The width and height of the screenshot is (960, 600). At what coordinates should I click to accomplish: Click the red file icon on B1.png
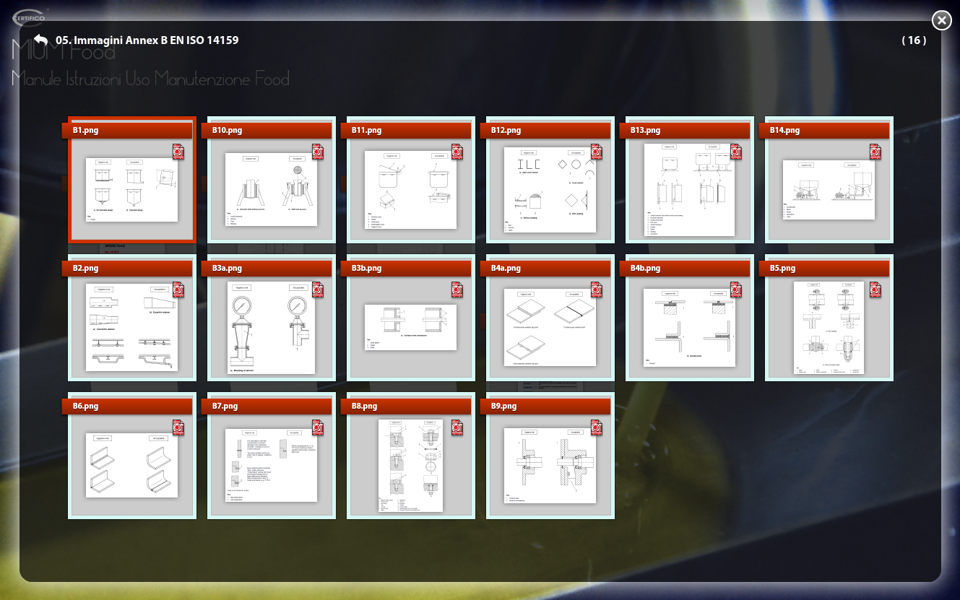tap(178, 152)
